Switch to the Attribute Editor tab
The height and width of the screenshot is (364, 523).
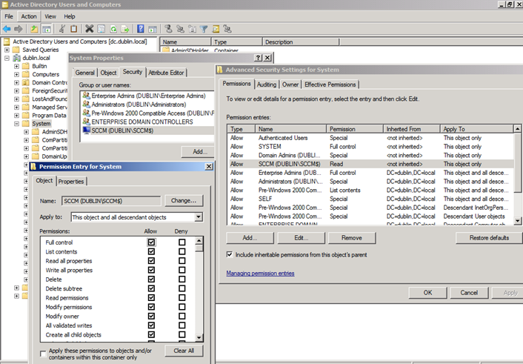(x=166, y=73)
